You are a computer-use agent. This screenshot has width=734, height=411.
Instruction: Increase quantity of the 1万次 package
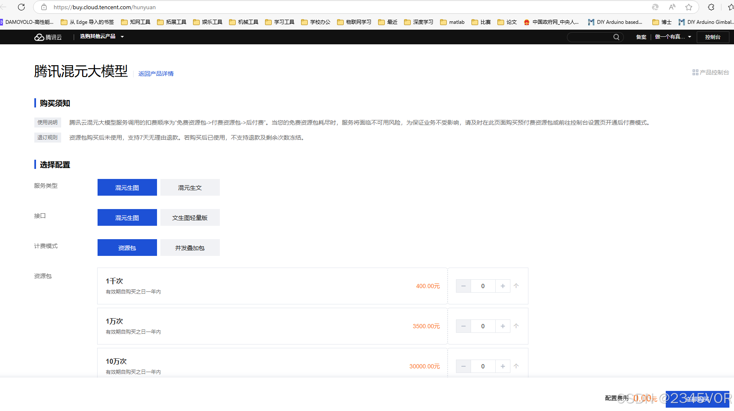(503, 326)
